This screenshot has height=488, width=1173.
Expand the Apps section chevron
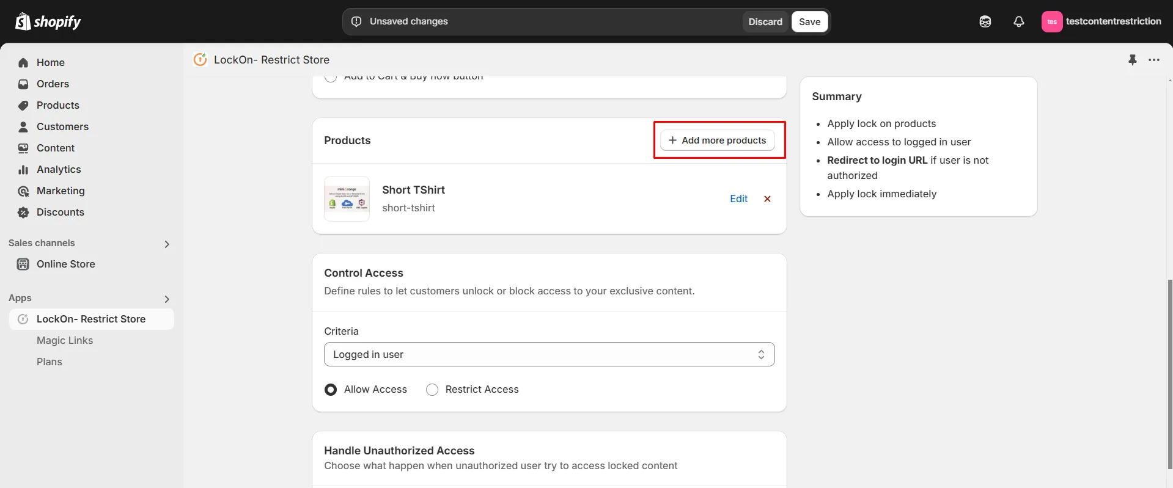point(167,299)
